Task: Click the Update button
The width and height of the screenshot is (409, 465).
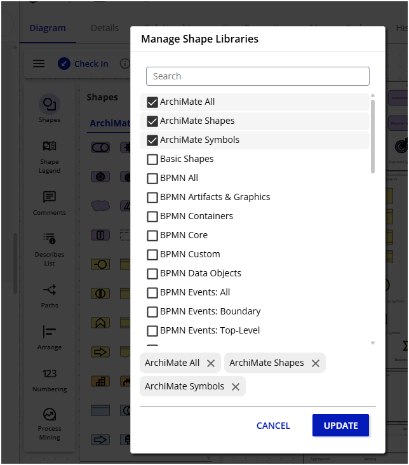Action: 340,426
